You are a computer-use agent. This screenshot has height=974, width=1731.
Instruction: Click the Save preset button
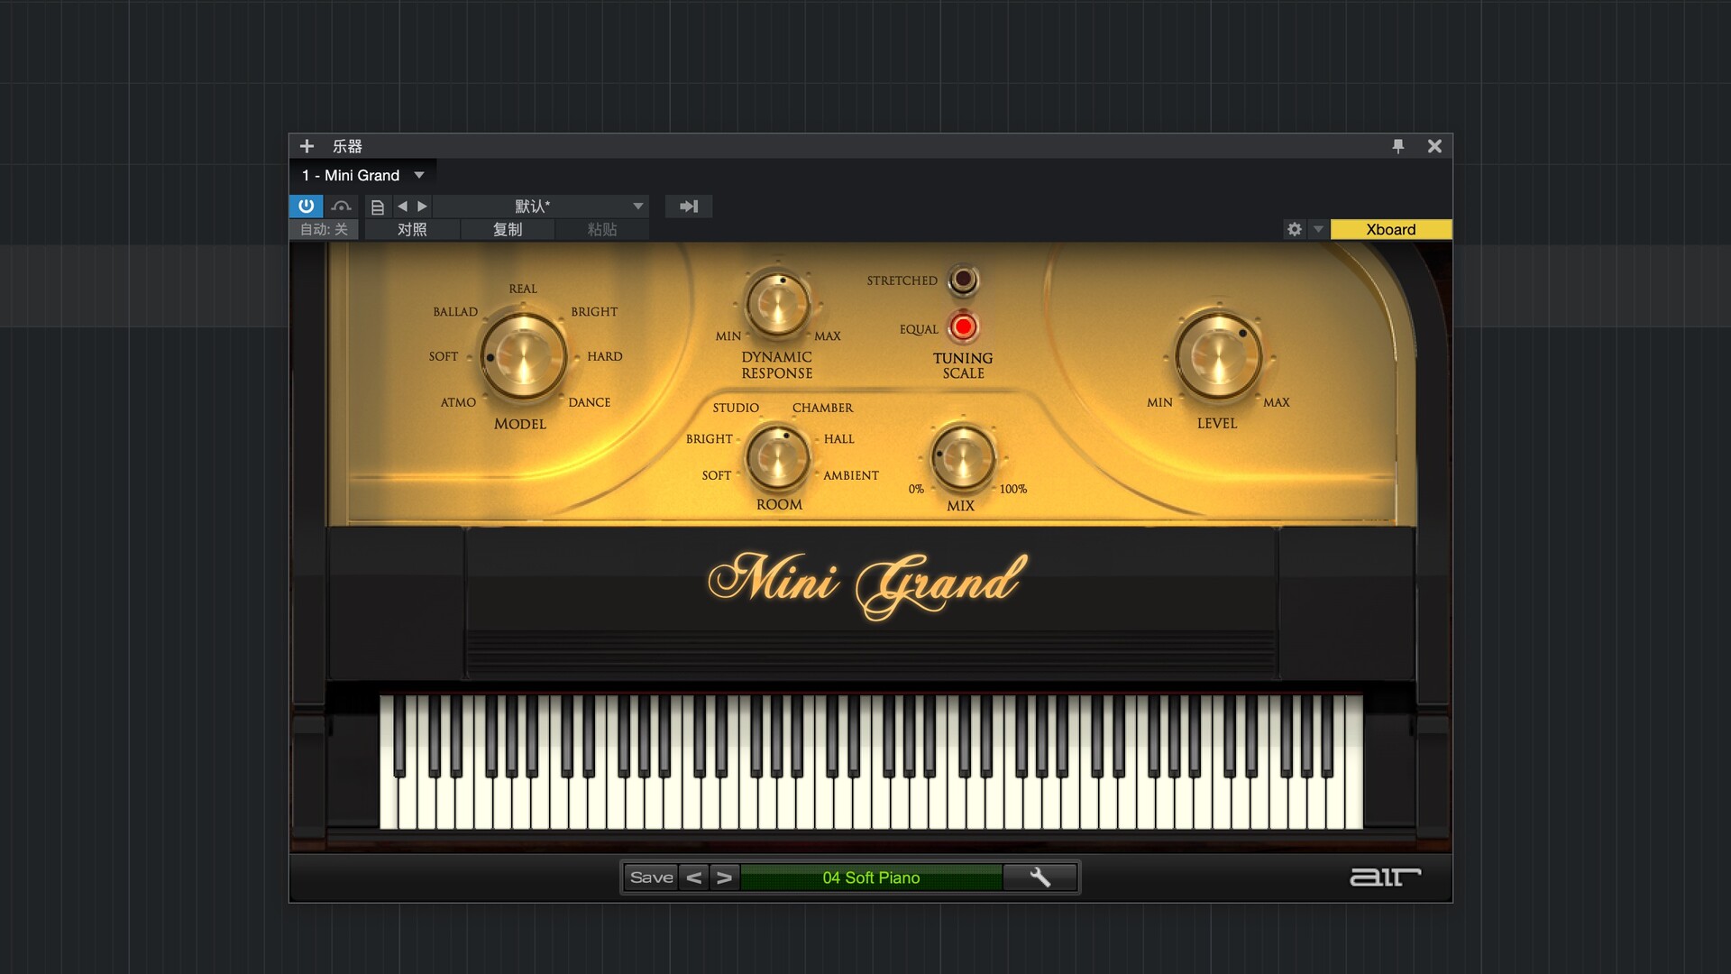[x=651, y=878]
